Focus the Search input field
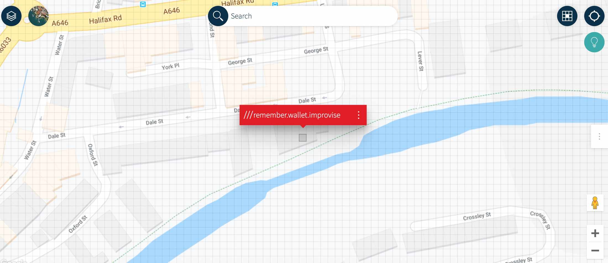Screen dimensions: 608x263 [x=310, y=16]
